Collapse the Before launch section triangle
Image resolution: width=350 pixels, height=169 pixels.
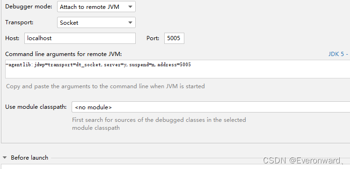coord(5,158)
